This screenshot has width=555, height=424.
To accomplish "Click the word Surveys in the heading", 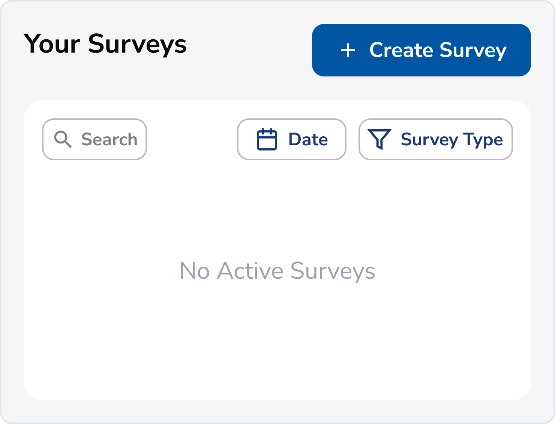I will click(x=137, y=45).
